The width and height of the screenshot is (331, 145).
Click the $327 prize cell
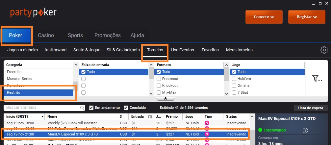170,134
